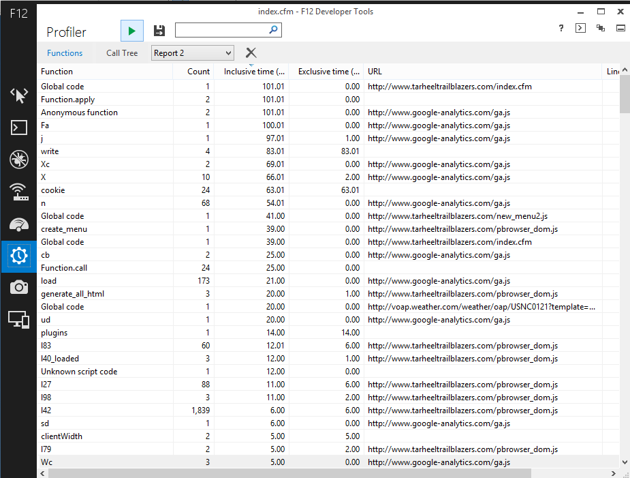This screenshot has width=630, height=478.
Task: Select the 'Xc' function row
Action: click(x=329, y=164)
